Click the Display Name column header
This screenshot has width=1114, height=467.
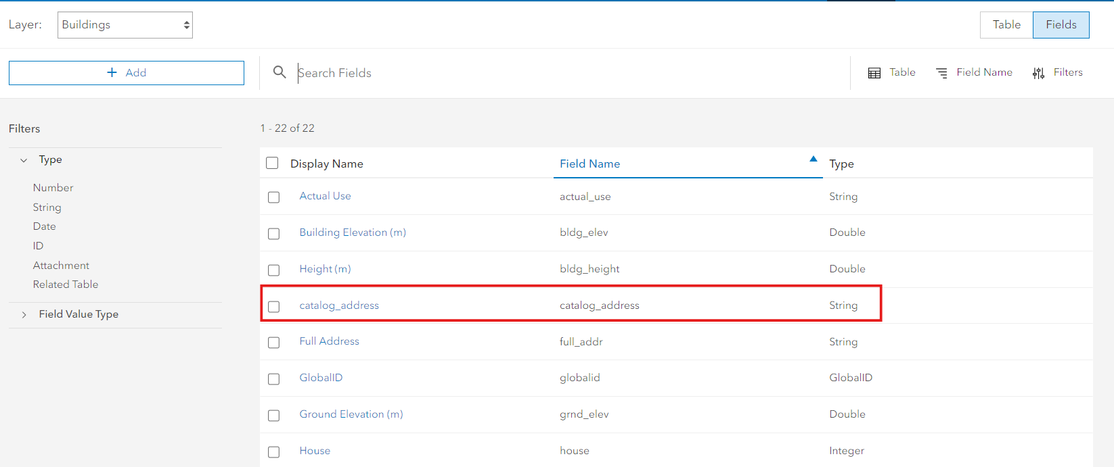[326, 164]
